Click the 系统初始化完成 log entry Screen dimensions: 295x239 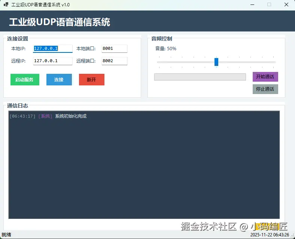click(71, 116)
